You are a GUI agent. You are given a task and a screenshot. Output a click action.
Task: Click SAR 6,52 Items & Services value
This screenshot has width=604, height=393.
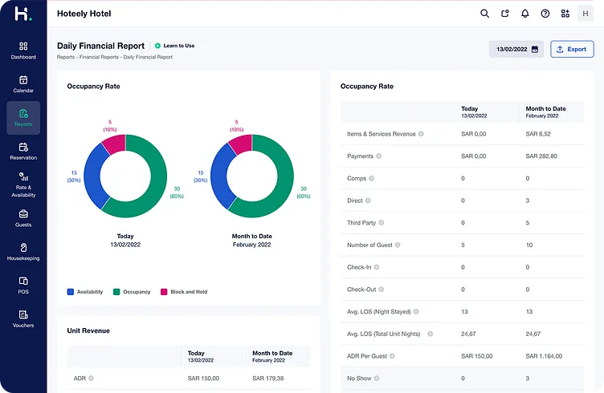pos(538,134)
